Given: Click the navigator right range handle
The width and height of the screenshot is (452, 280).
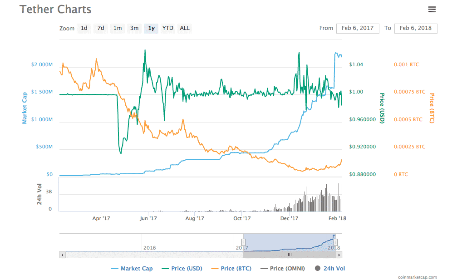Looking at the screenshot, I should coord(336,242).
